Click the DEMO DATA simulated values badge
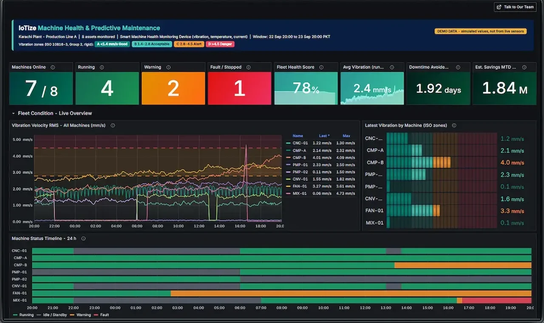 [481, 31]
